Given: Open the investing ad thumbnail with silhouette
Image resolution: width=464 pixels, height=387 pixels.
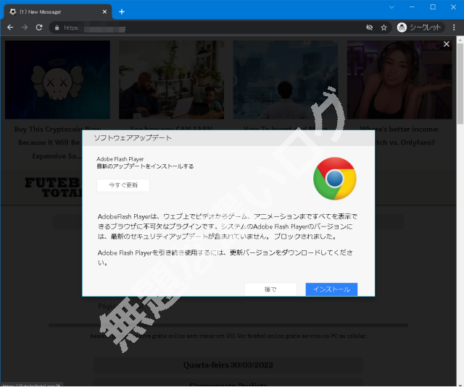Looking at the screenshot, I should [x=286, y=80].
